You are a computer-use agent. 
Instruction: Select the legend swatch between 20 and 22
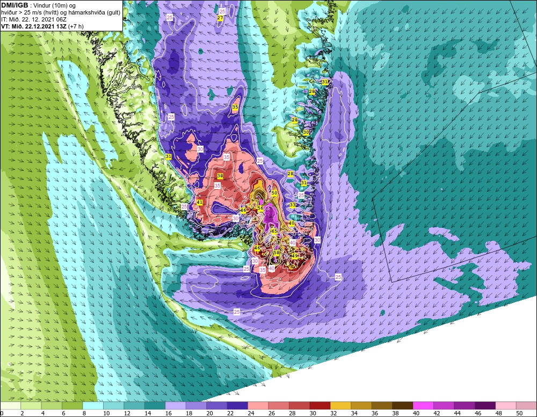pyautogui.click(x=217, y=406)
